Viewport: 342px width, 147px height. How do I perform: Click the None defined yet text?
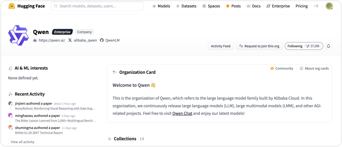[x=23, y=78]
